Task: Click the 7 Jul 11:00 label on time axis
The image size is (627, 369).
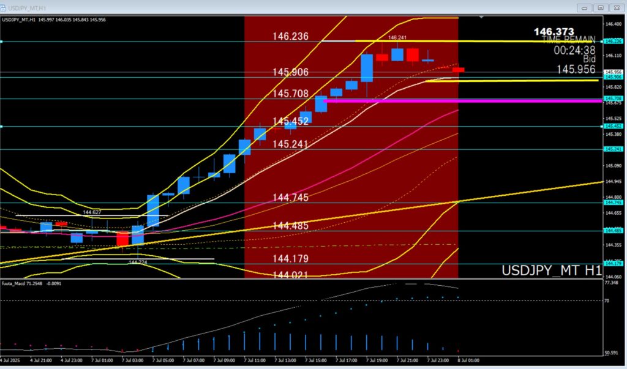Action: (254, 360)
